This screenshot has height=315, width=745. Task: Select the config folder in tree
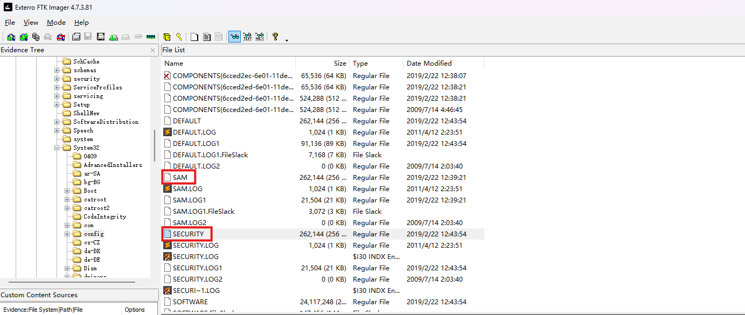click(94, 234)
